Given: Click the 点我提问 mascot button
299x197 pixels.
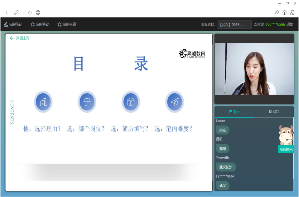Looking at the screenshot, I should (x=286, y=149).
